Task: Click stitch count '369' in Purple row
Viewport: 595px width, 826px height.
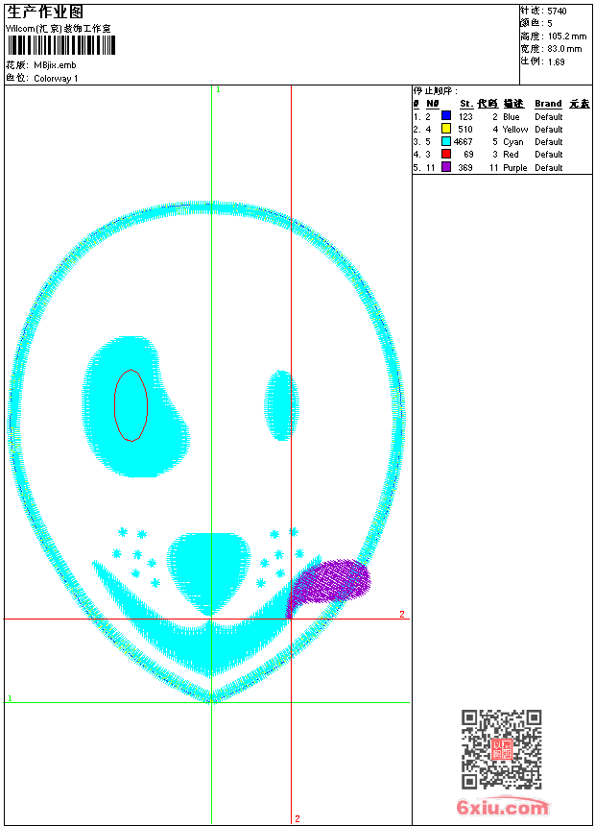Action: click(x=465, y=167)
